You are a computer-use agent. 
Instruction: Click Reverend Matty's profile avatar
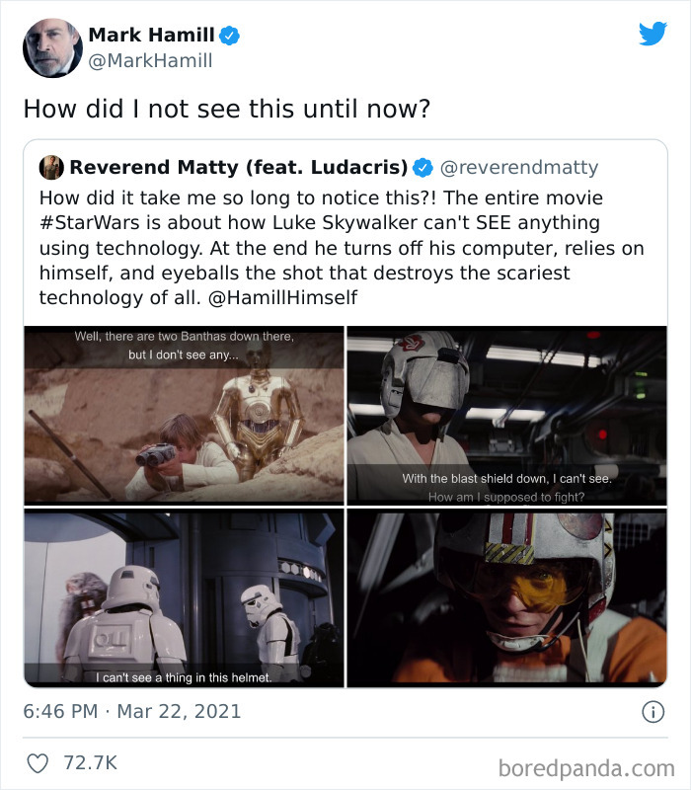tap(50, 167)
